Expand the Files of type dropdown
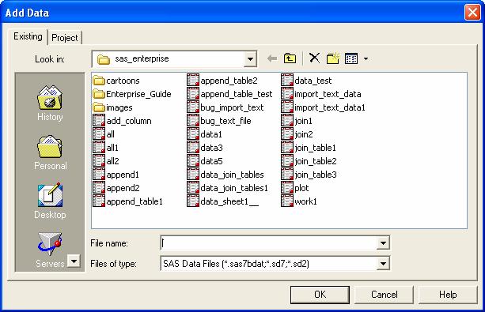Screen dimensions: 485x312 (x=383, y=264)
